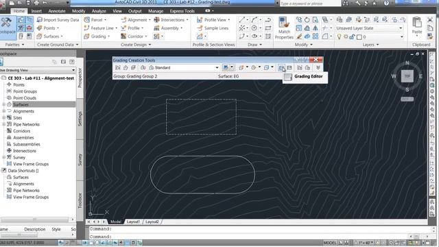Click Import Survey Data button

(58, 20)
